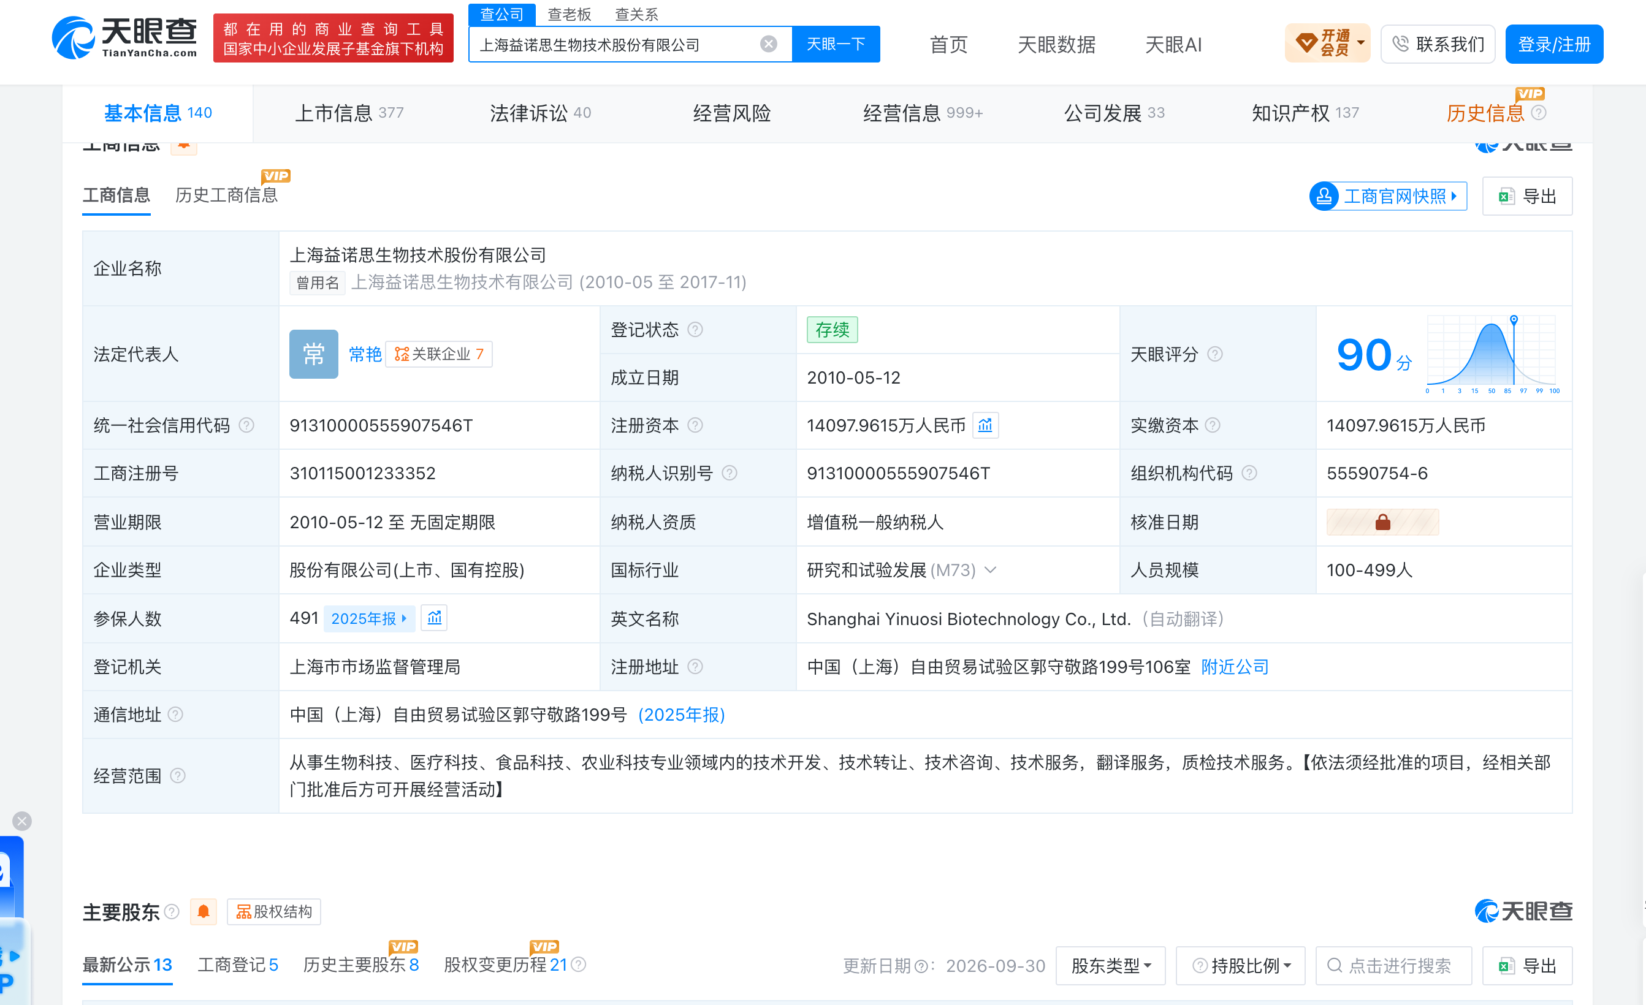Close the floating side widget

tap(22, 821)
